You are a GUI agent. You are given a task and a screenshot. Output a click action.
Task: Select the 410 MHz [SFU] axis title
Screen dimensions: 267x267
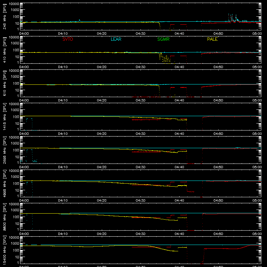[x=4, y=50]
